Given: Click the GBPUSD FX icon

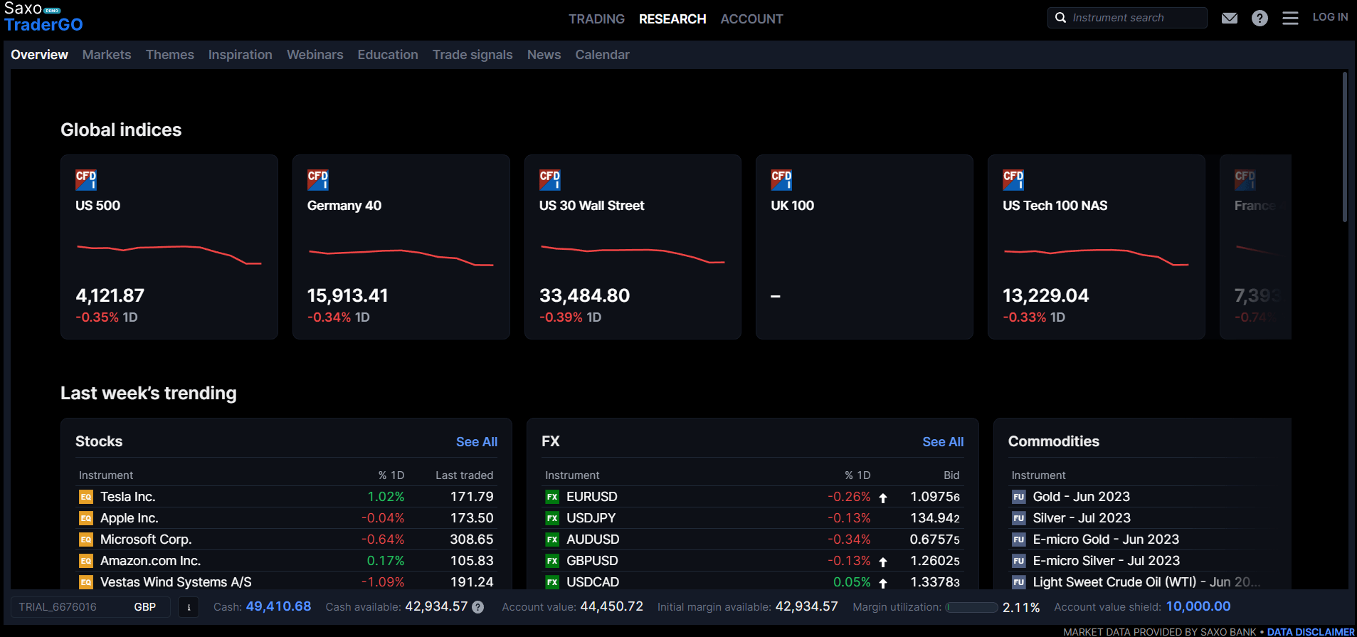Looking at the screenshot, I should point(552,561).
